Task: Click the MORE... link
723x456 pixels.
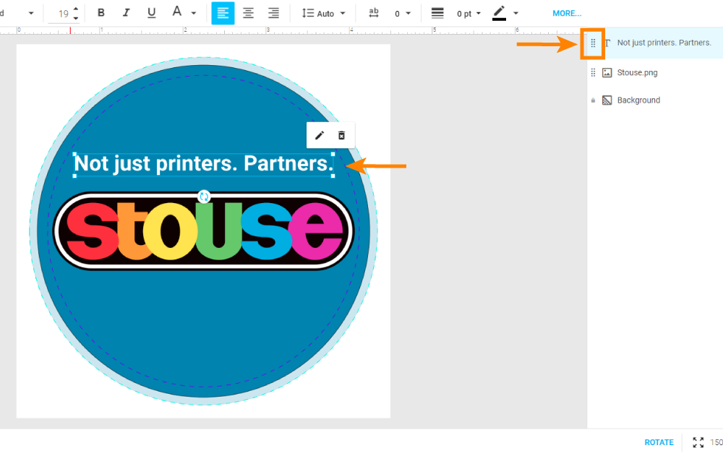Action: coord(567,13)
